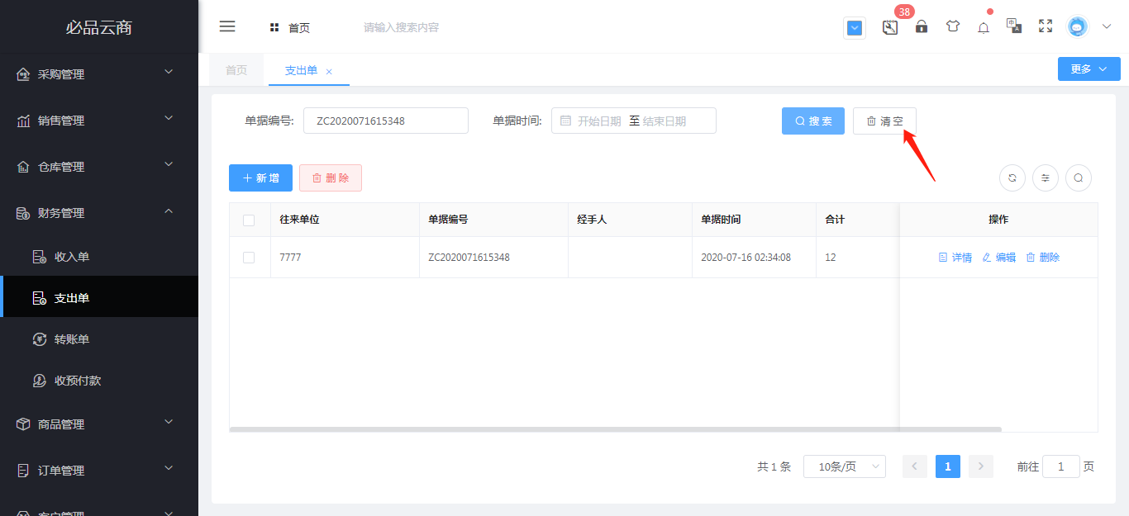Open the 更多 dropdown button
The image size is (1129, 516).
point(1089,69)
